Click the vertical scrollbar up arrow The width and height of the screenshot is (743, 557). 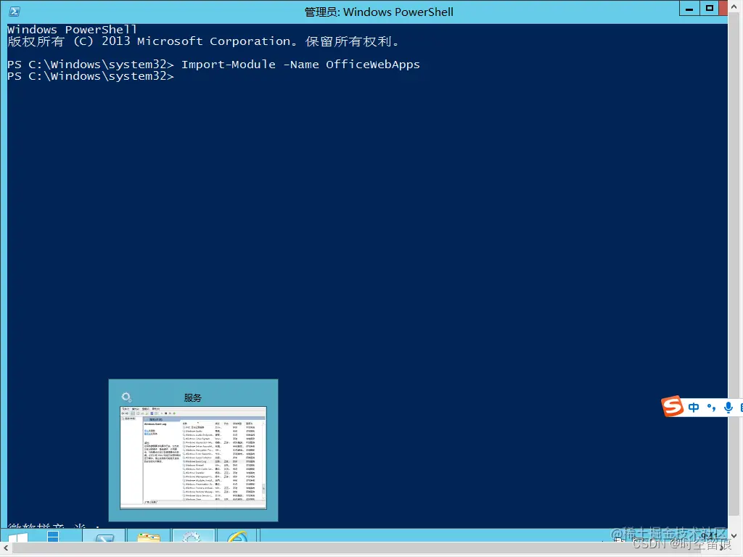tap(734, 7)
